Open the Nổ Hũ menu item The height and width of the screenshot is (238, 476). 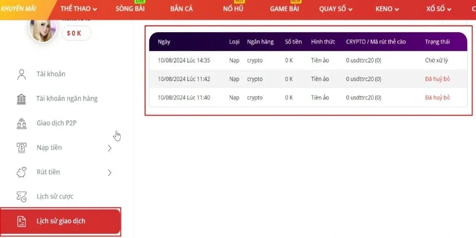tap(233, 9)
